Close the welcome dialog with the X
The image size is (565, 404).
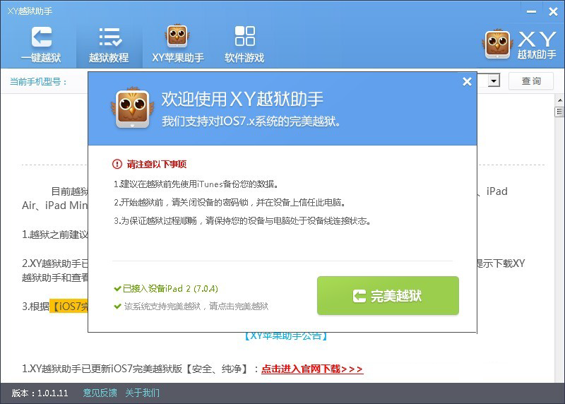click(x=467, y=82)
